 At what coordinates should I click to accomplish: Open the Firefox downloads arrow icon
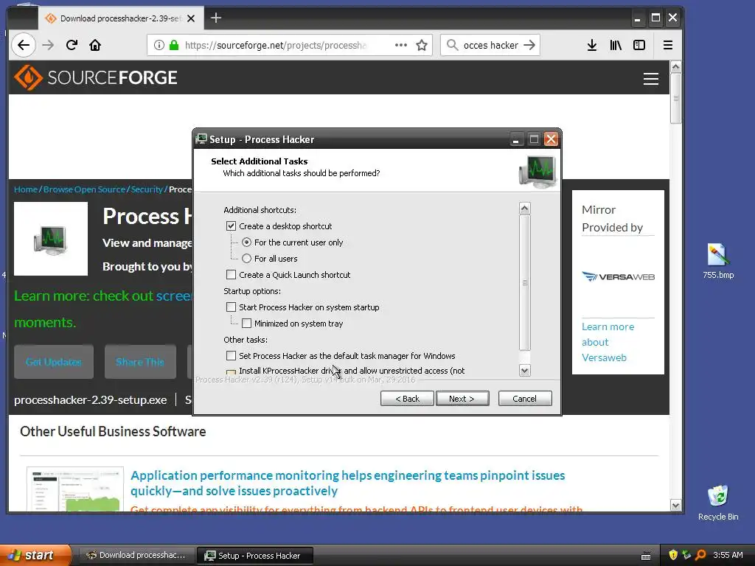592,45
